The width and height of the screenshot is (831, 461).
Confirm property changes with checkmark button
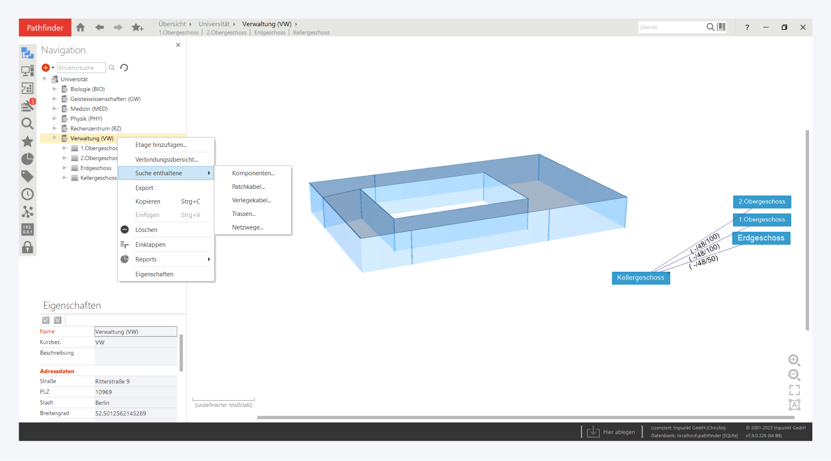(46, 320)
